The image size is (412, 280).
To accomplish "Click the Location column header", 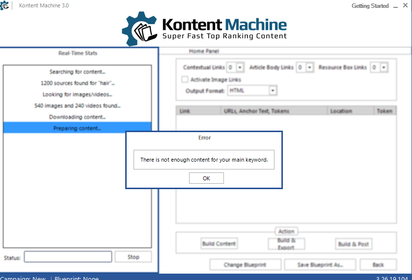I will [350, 111].
